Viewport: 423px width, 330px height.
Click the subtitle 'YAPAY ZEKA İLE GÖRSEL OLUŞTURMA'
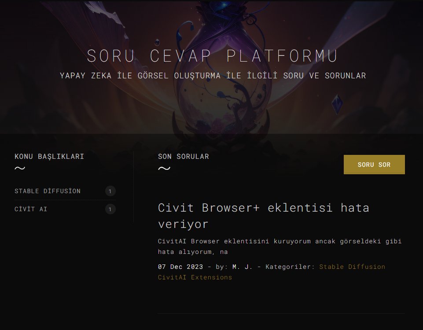click(140, 76)
